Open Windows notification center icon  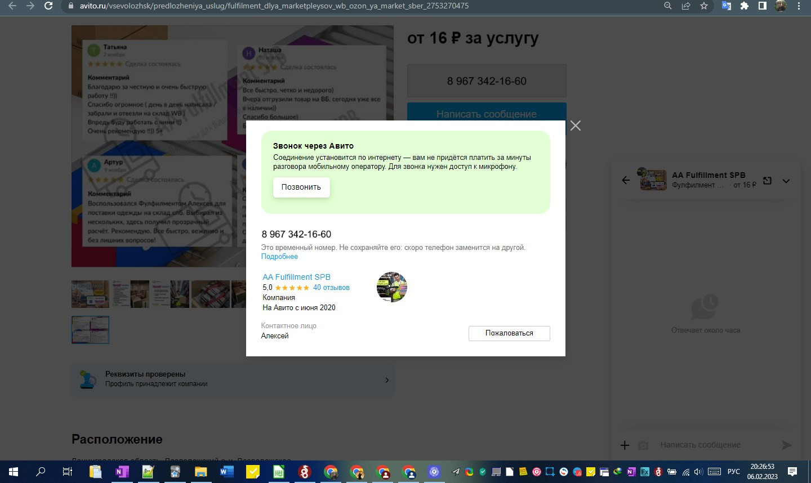[792, 472]
